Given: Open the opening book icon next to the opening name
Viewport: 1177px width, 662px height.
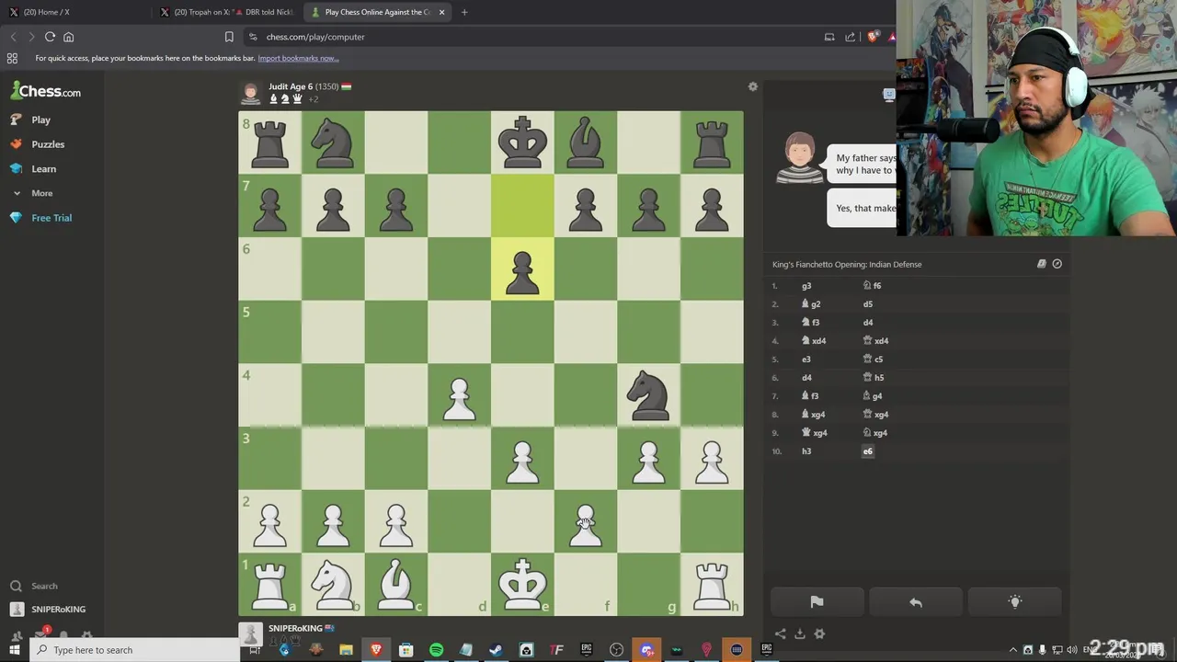Looking at the screenshot, I should point(1042,264).
